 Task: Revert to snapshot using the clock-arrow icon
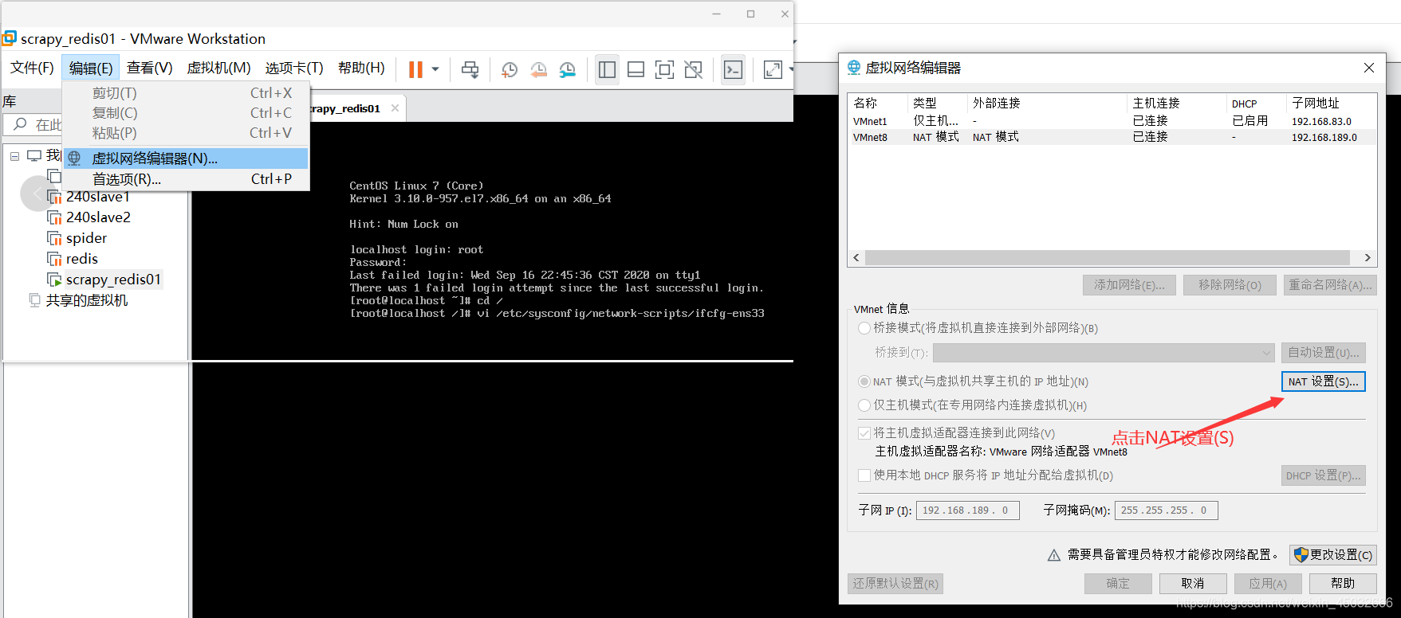click(x=539, y=70)
